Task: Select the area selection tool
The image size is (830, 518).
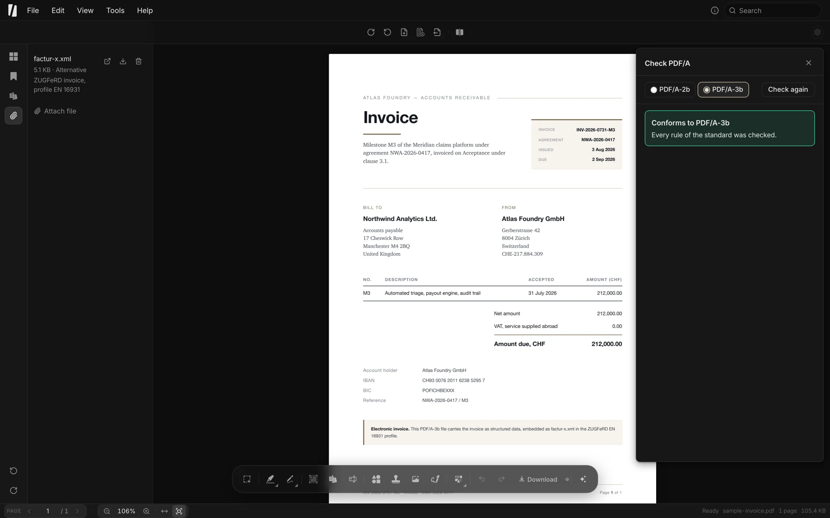Action: pos(247,479)
